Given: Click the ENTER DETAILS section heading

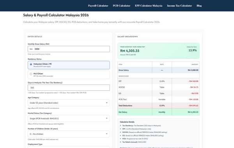Looking at the screenshot, I should [35, 37].
